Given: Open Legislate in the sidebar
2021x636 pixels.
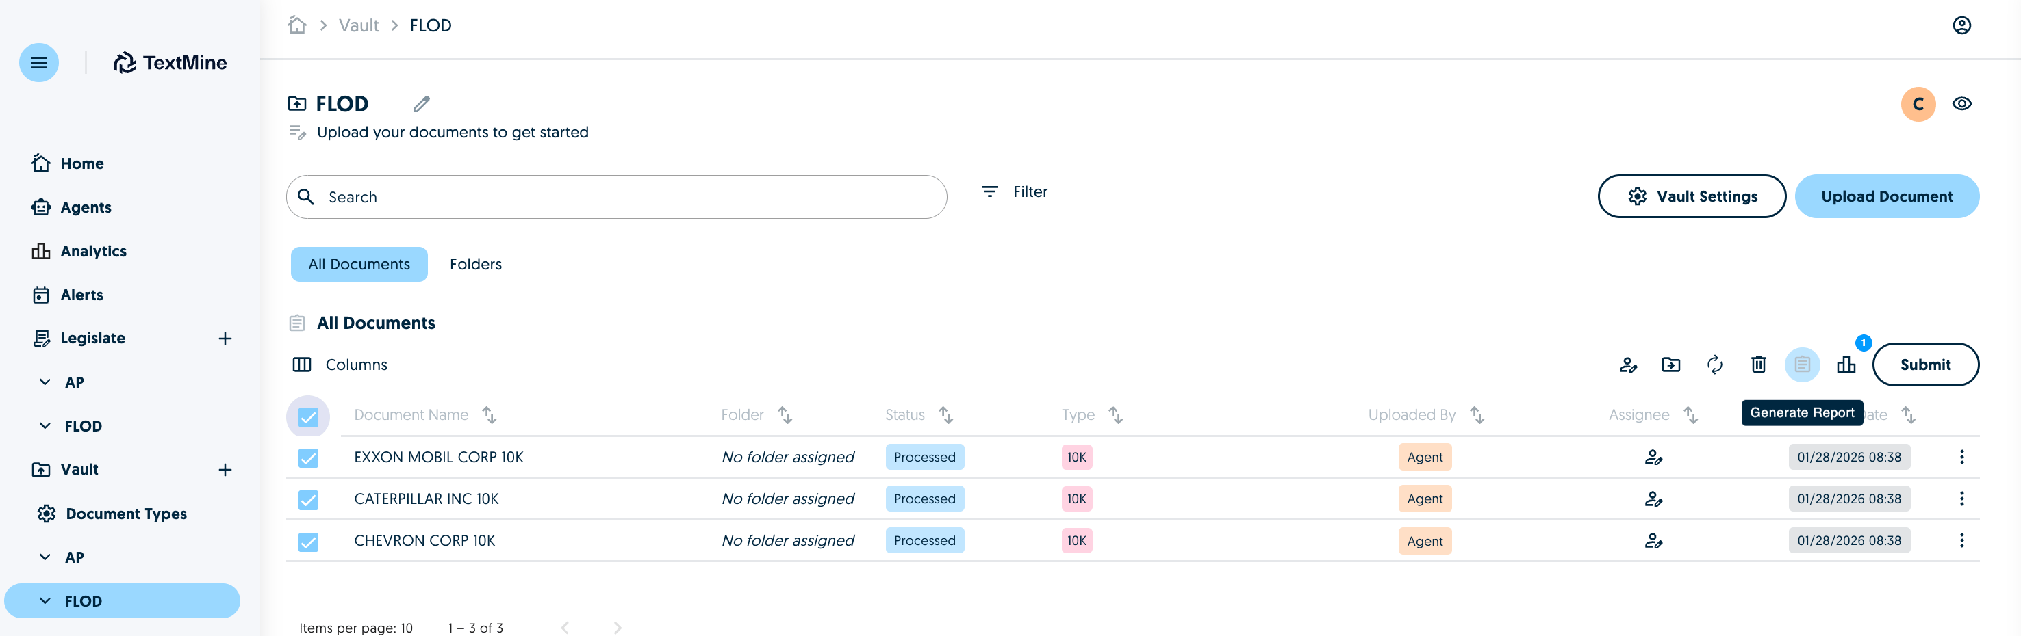Looking at the screenshot, I should tap(79, 339).
